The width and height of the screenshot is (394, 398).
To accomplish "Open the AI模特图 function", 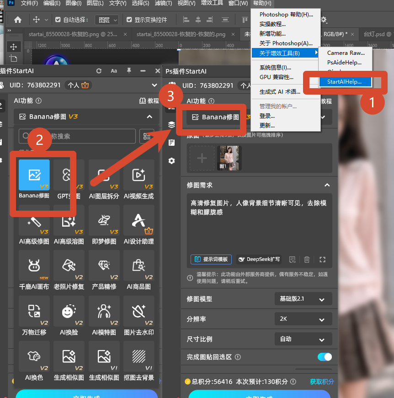I will click(104, 316).
